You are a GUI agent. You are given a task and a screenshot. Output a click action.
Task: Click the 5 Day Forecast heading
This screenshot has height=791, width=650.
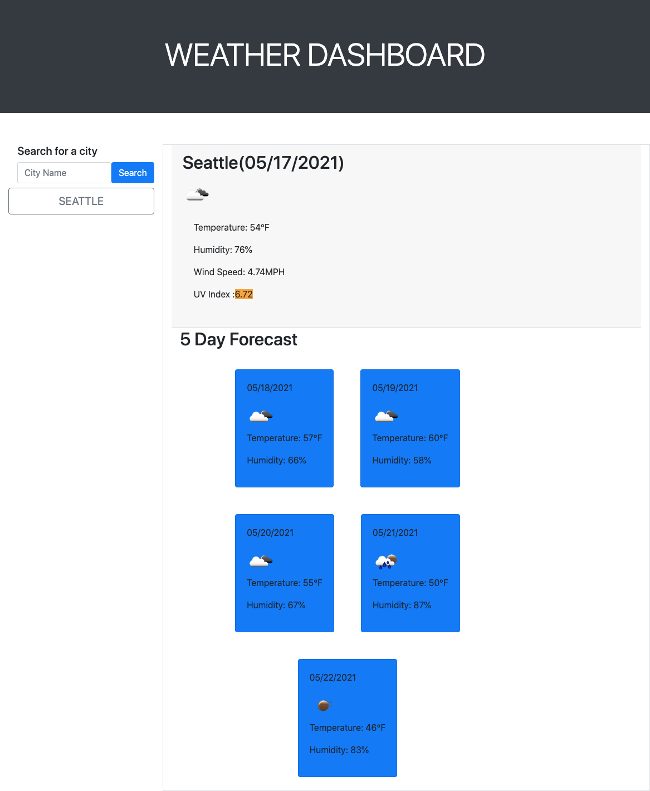coord(239,339)
